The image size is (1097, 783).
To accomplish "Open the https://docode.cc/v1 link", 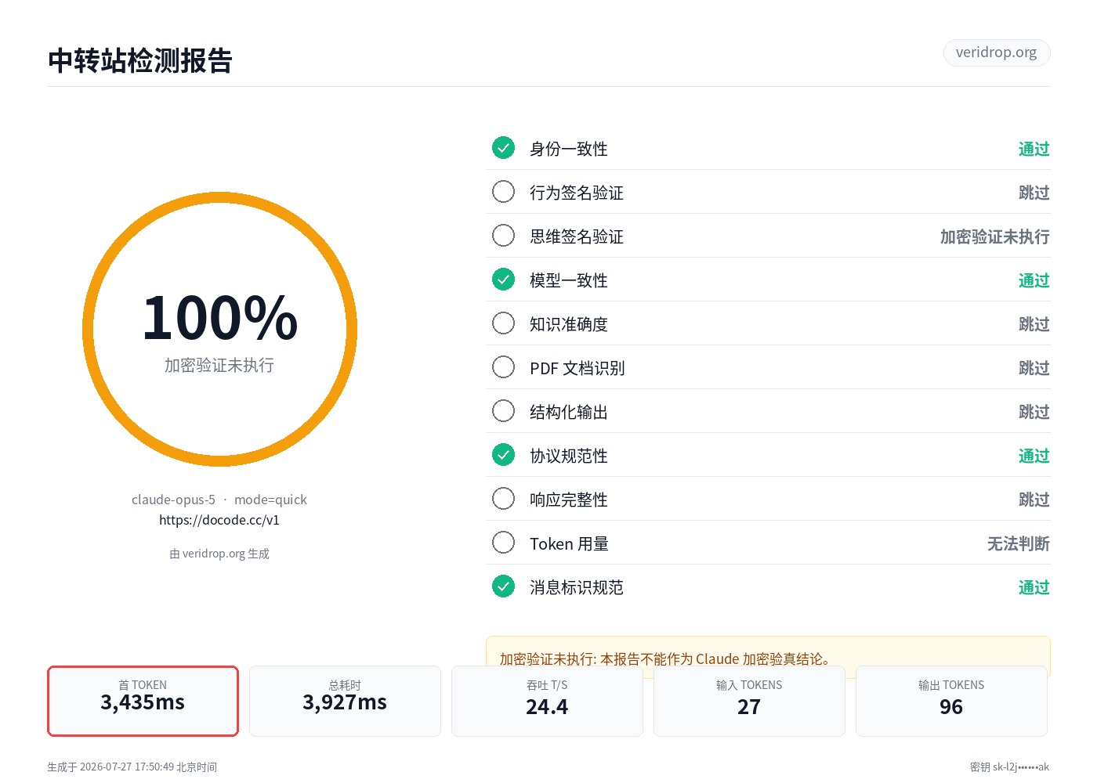I will 219,520.
